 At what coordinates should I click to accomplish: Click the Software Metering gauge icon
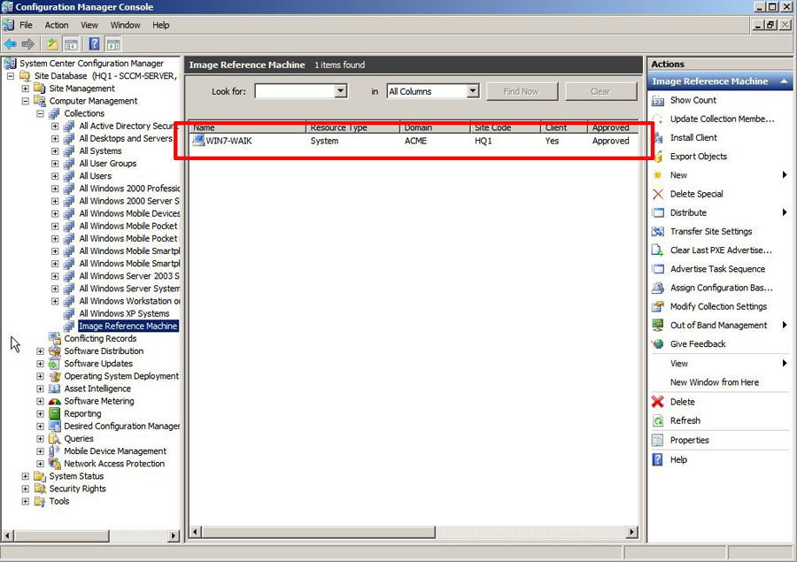[54, 402]
